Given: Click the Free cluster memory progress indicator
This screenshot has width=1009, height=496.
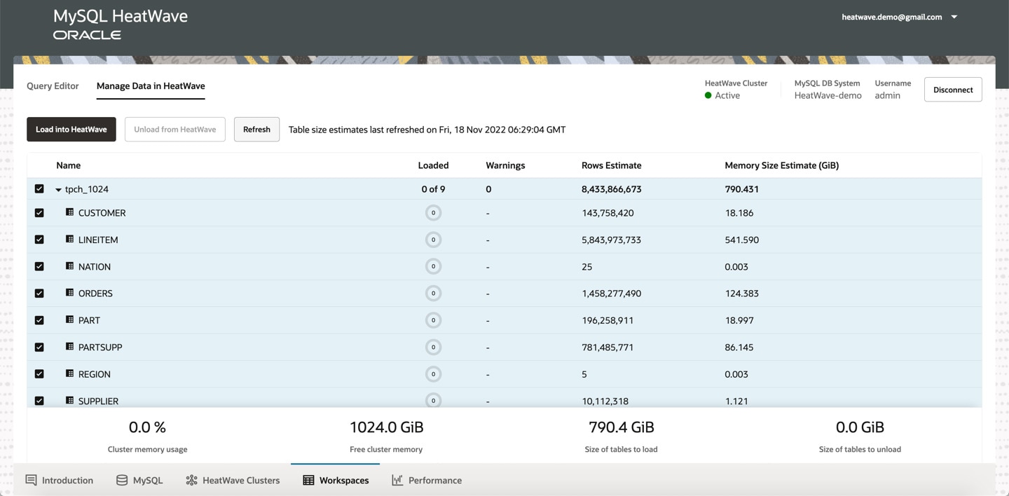Looking at the screenshot, I should (386, 434).
